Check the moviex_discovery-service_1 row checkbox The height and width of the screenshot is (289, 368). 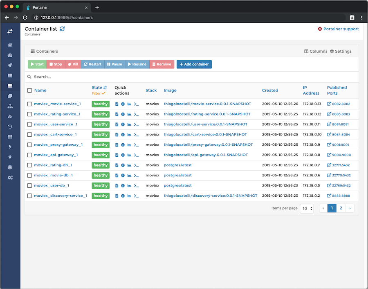click(x=29, y=196)
